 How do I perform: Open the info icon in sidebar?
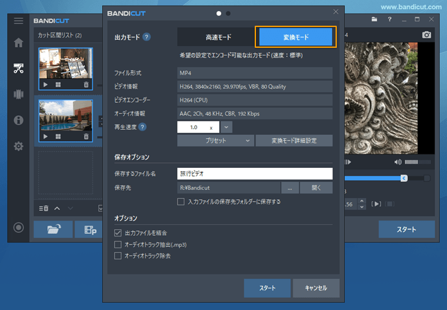(18, 120)
